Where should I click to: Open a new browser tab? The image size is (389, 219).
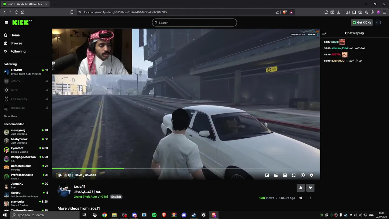(x=54, y=4)
